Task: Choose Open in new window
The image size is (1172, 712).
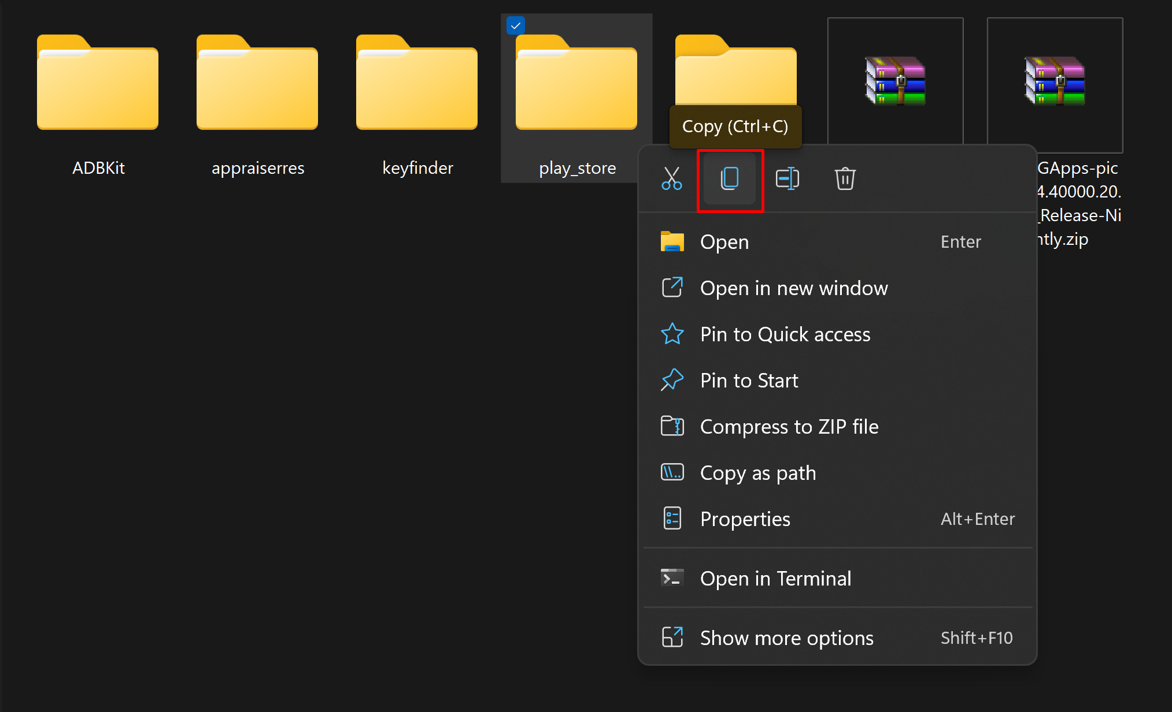Action: point(793,288)
